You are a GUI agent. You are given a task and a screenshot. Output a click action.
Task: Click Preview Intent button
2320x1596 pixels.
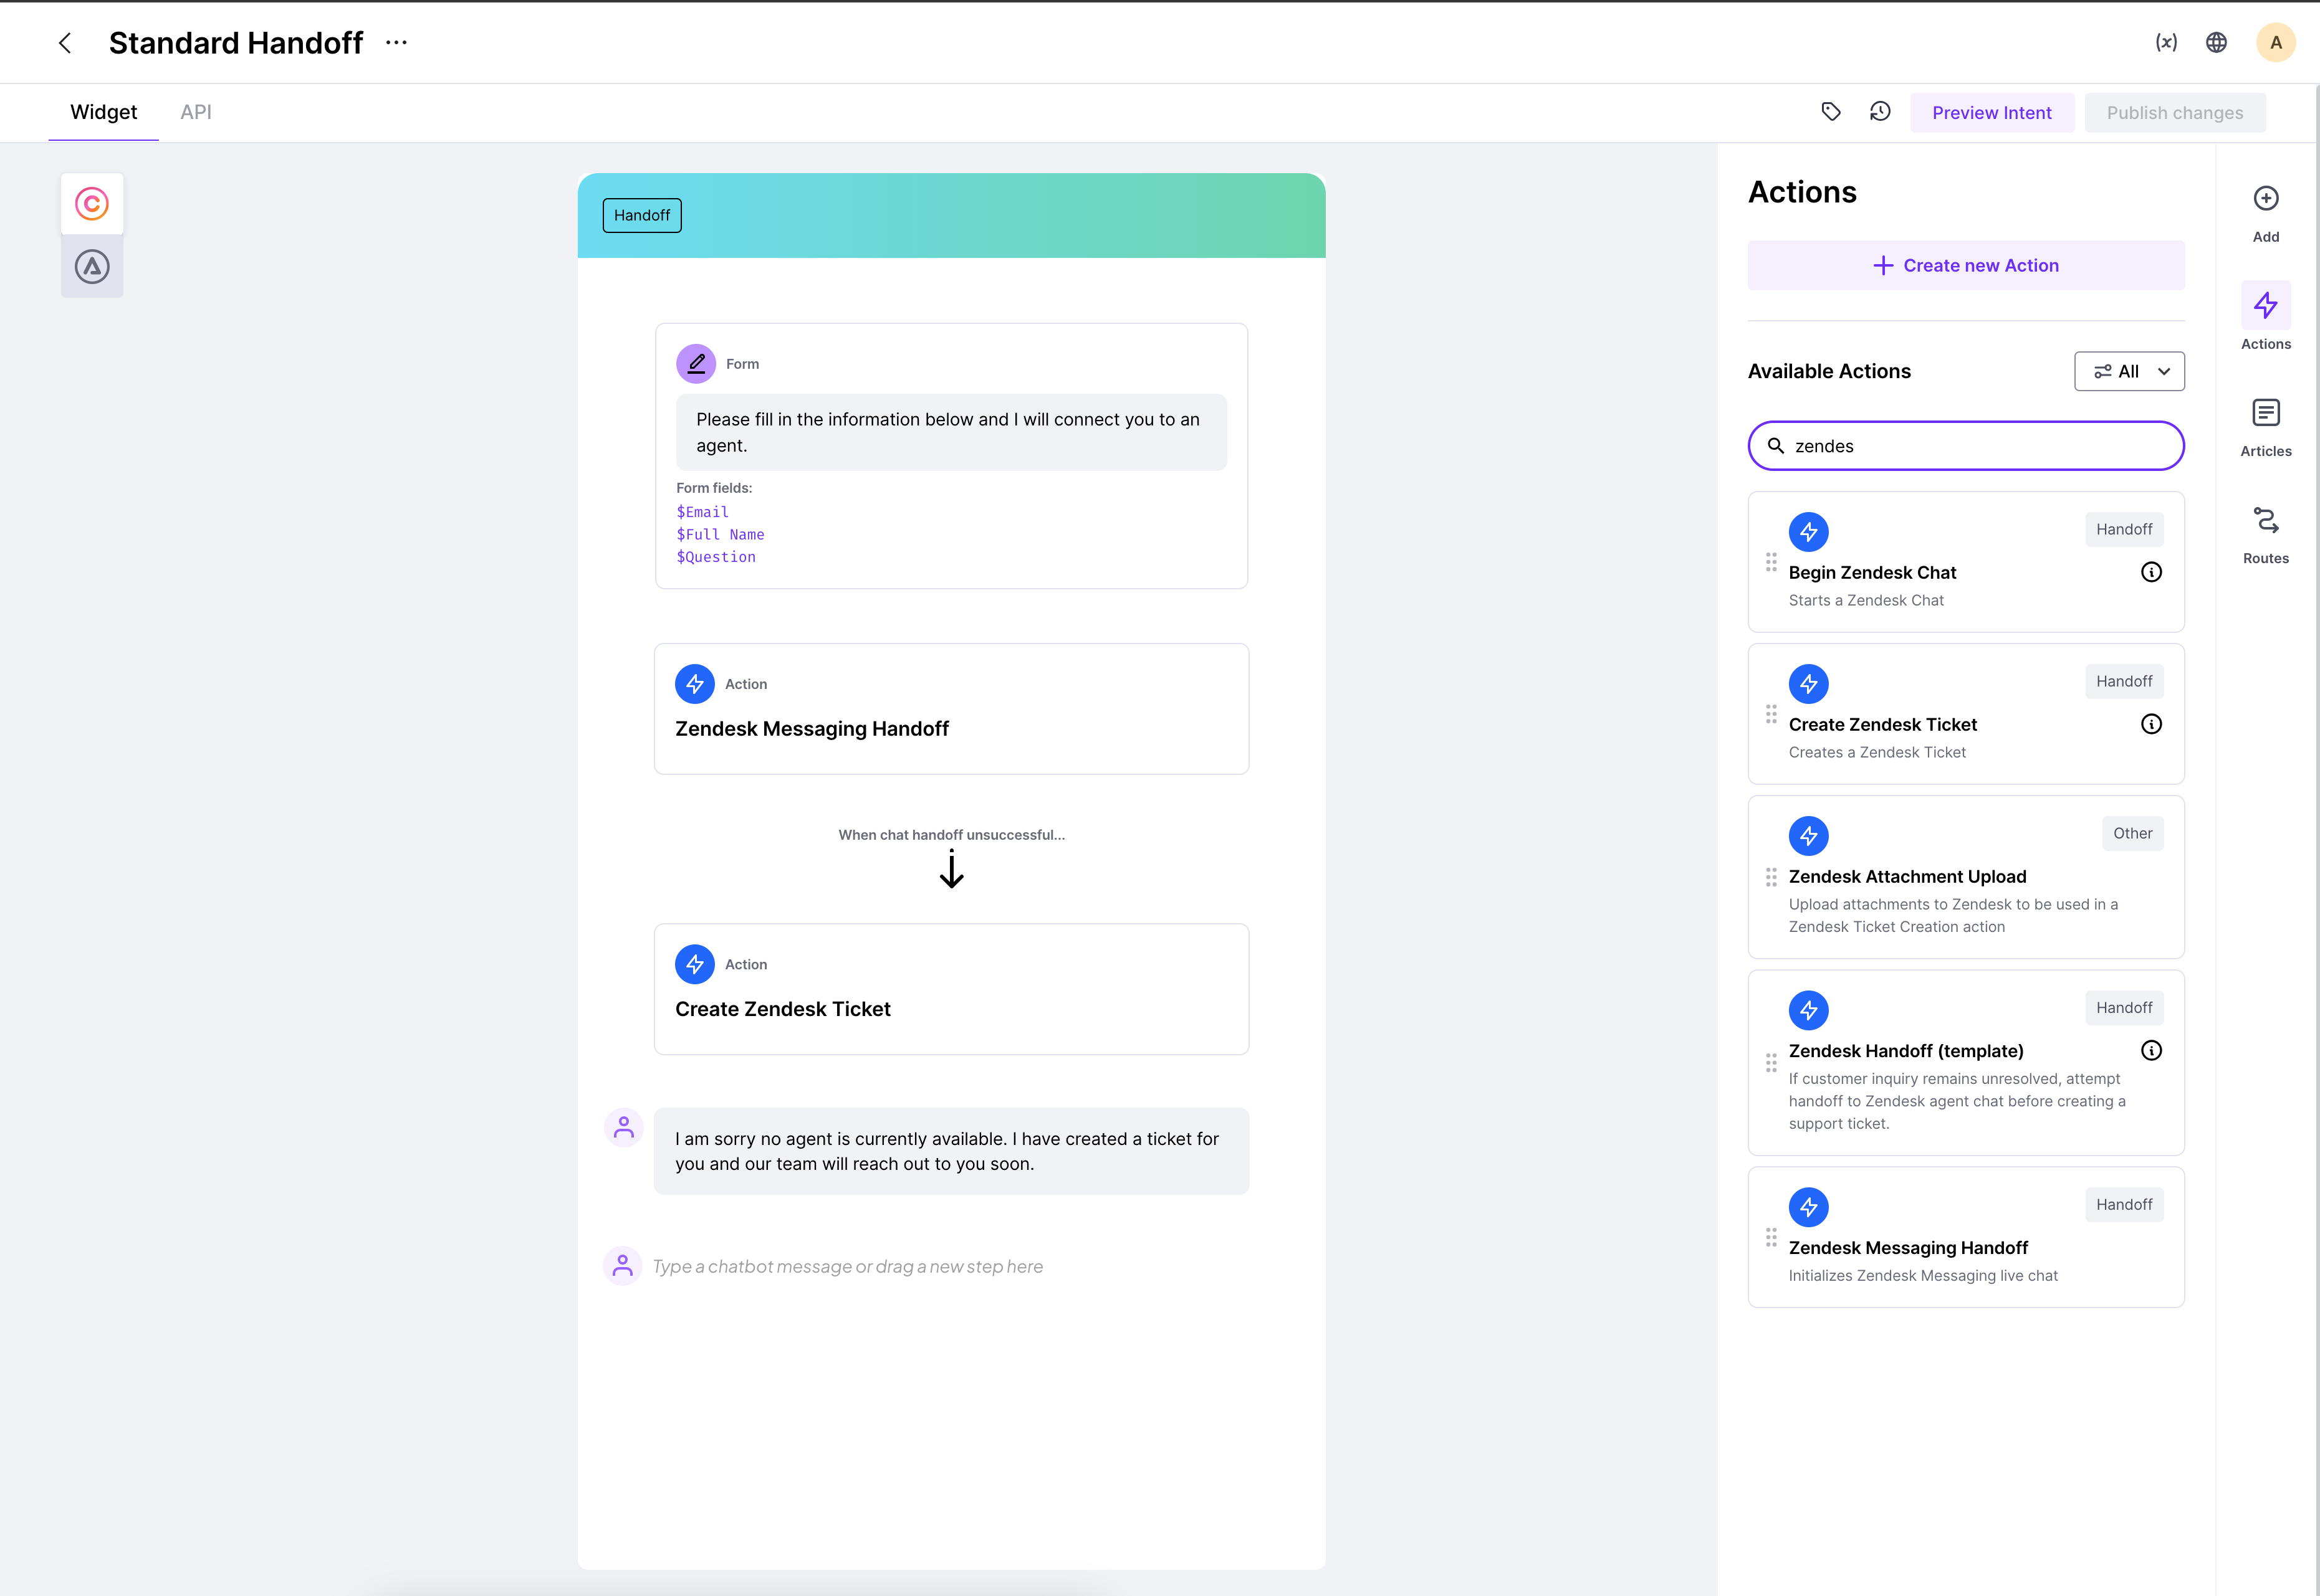click(1991, 113)
